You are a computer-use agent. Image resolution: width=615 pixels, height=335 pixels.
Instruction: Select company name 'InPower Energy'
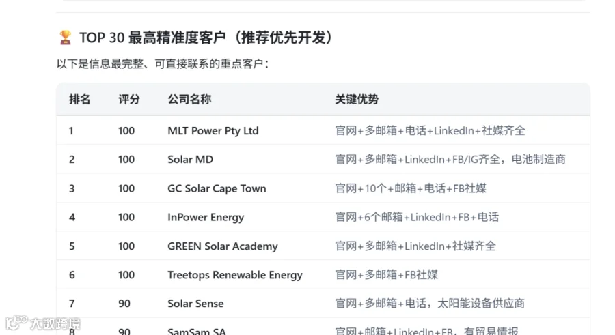pos(206,218)
